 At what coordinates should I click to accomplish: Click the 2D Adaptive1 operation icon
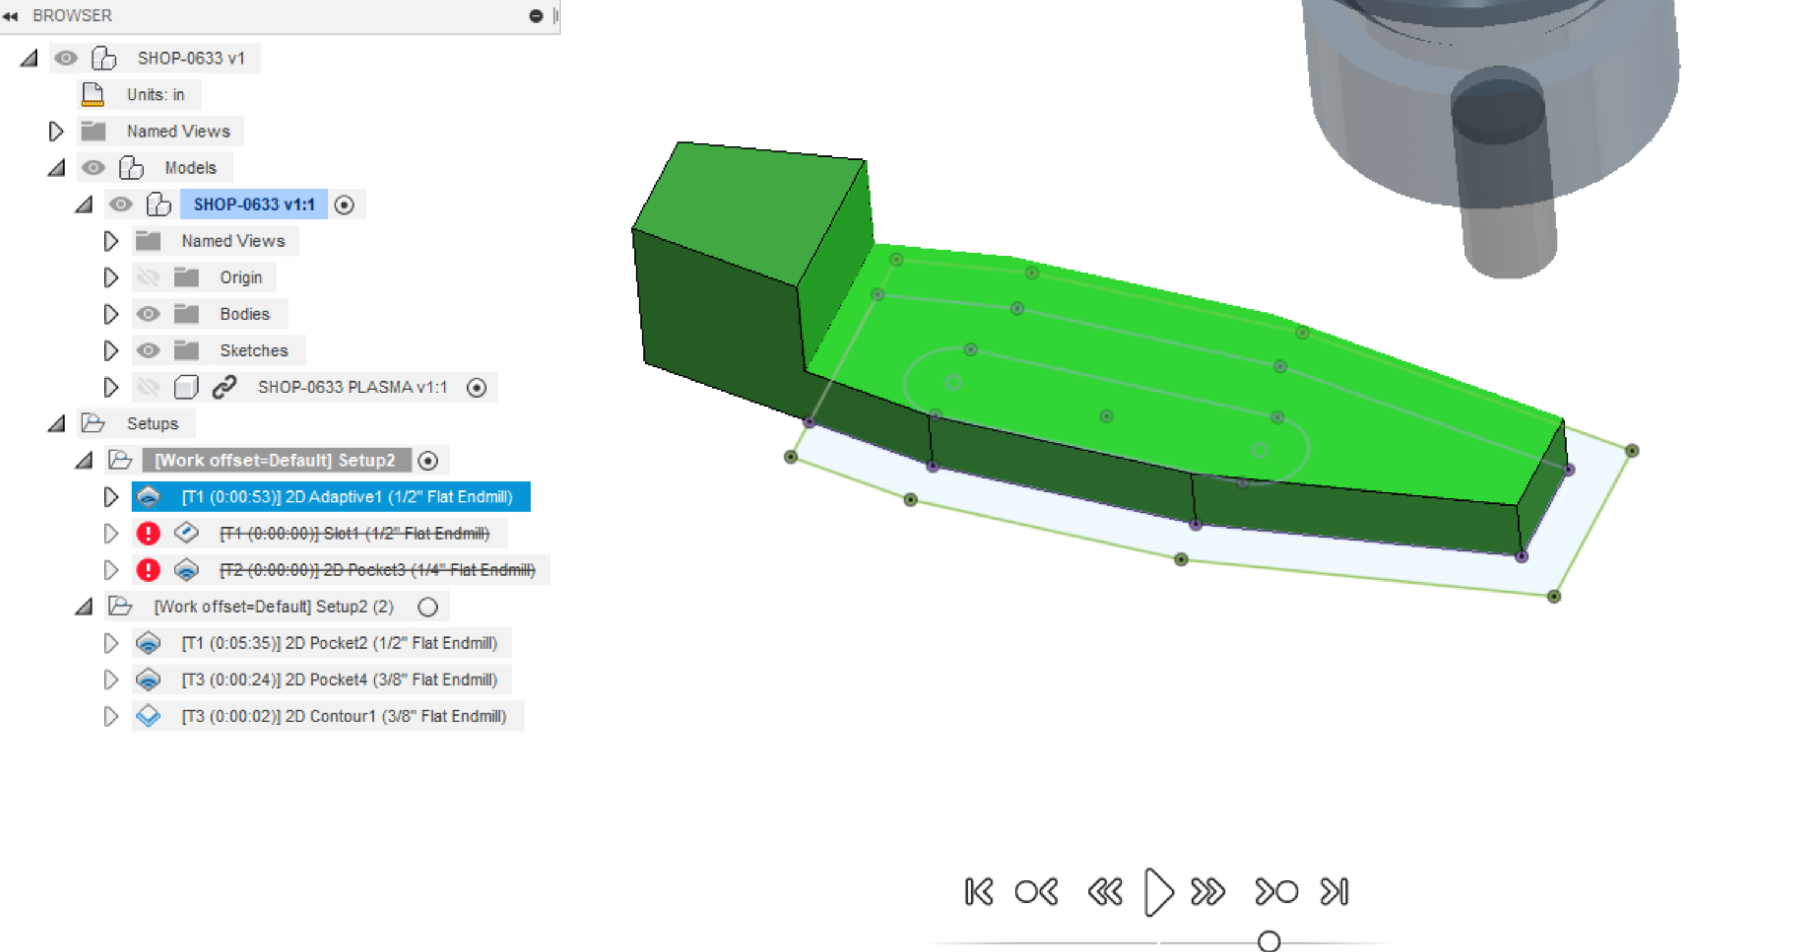(149, 497)
